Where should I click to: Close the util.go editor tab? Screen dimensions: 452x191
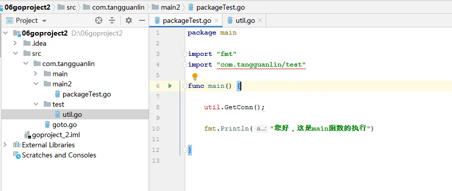click(x=260, y=20)
